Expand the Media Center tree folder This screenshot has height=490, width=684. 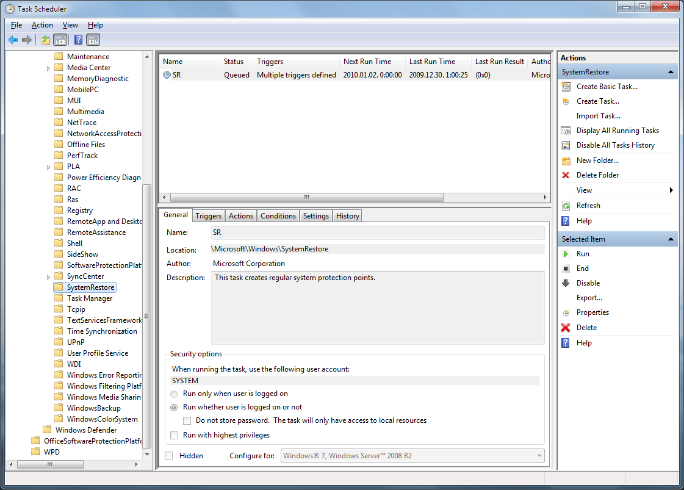pos(49,68)
